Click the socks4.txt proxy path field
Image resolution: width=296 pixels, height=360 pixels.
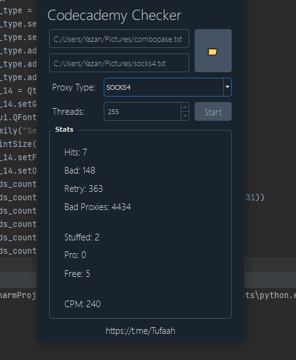119,63
